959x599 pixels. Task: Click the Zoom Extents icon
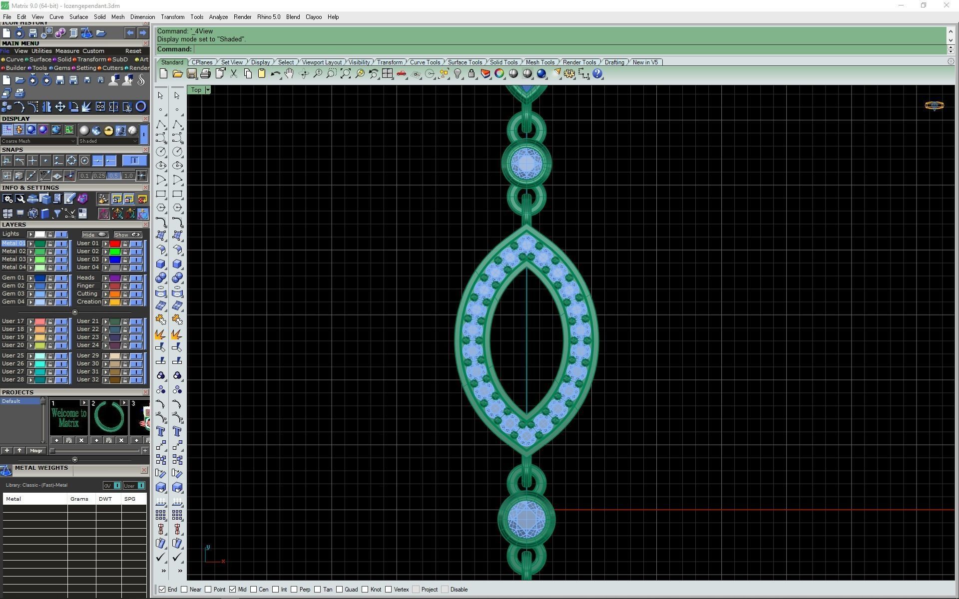point(345,74)
